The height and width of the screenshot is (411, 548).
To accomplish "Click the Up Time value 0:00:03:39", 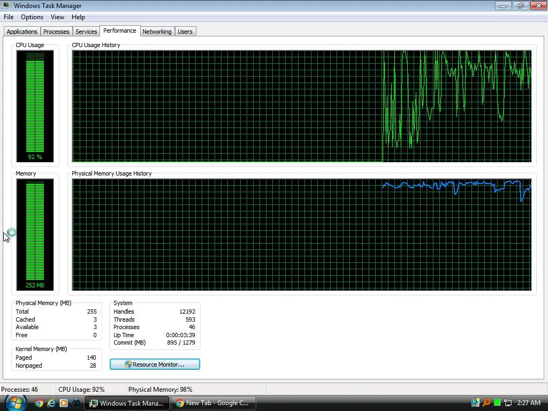I will (181, 335).
